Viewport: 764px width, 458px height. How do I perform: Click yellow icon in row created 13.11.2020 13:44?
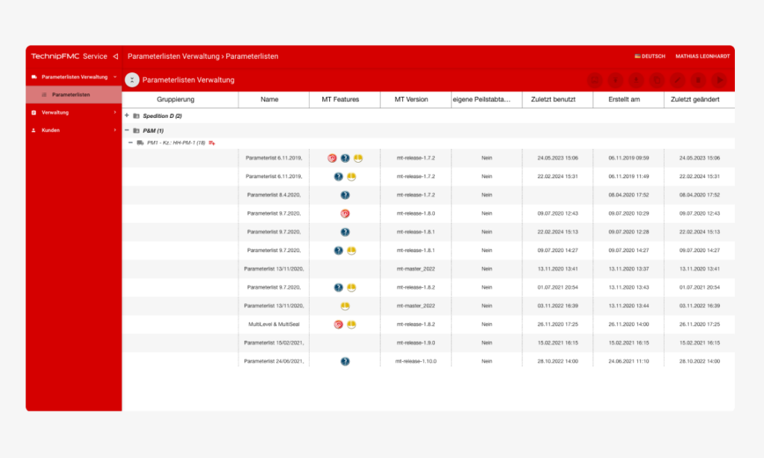pyautogui.click(x=345, y=306)
